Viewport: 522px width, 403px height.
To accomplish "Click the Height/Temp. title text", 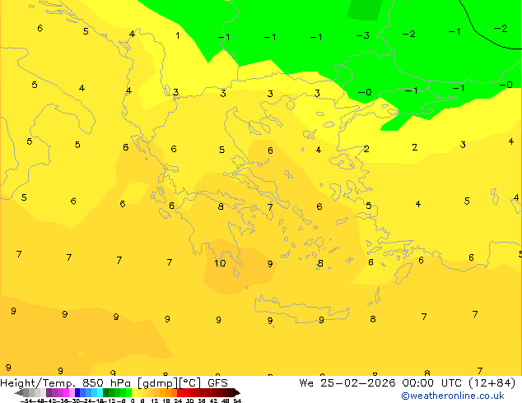I will [38, 383].
